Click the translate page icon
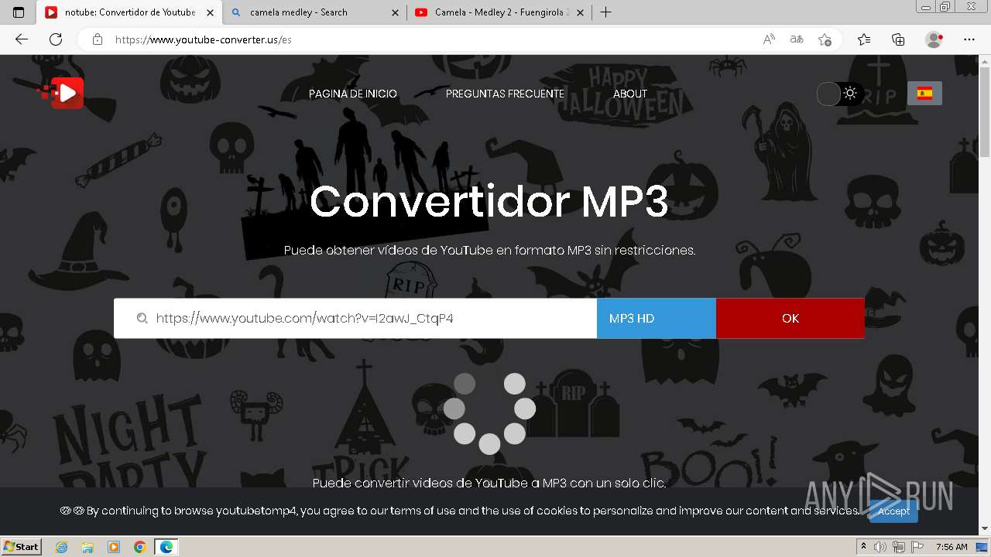Viewport: 991px width, 557px height. point(797,39)
